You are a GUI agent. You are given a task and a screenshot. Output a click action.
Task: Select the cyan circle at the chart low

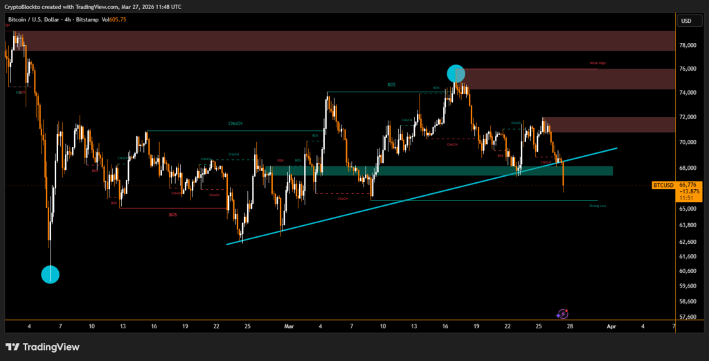[50, 274]
